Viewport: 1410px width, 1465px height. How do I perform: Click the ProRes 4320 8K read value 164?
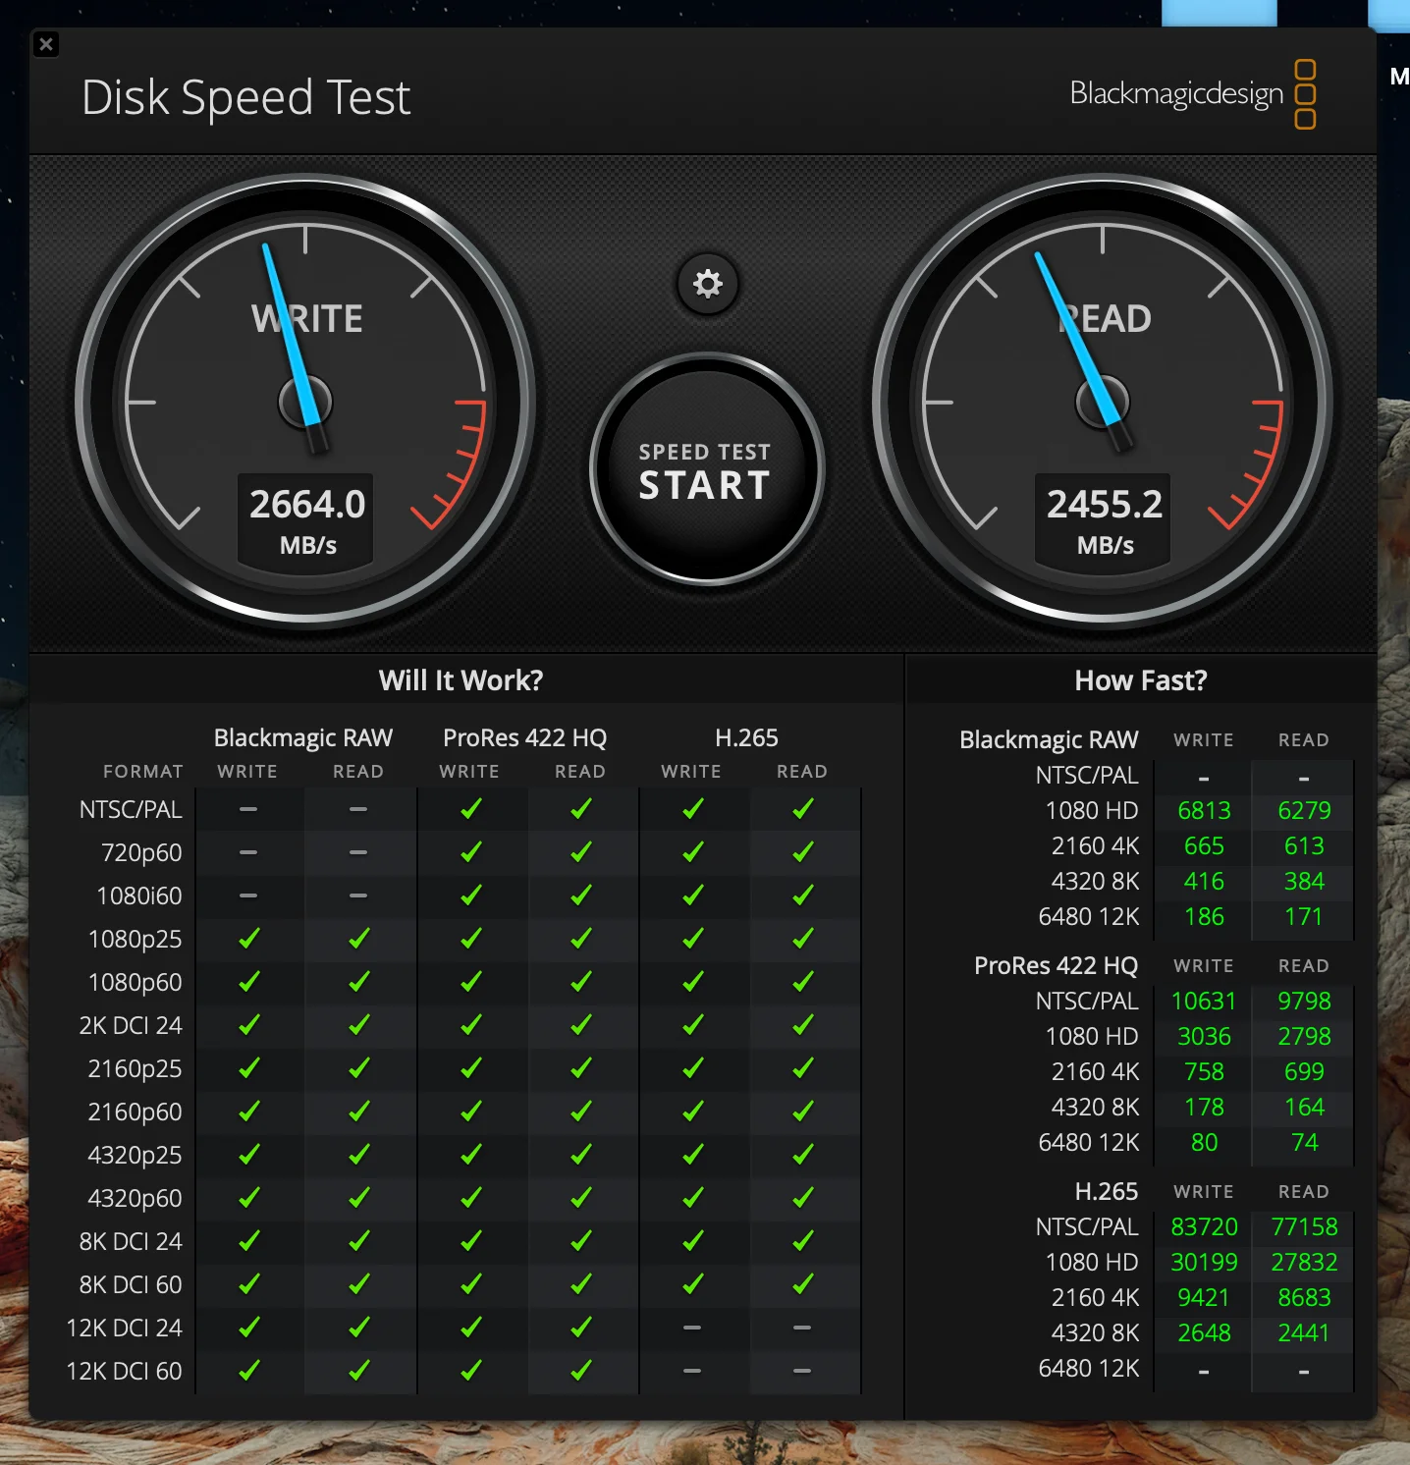coord(1304,1107)
